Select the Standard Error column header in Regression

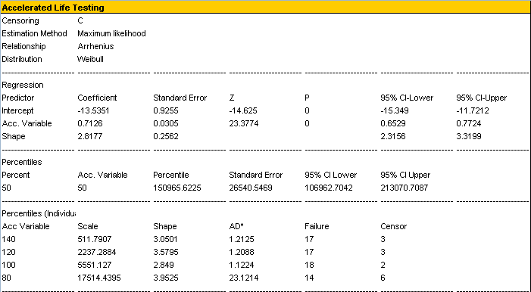click(180, 98)
